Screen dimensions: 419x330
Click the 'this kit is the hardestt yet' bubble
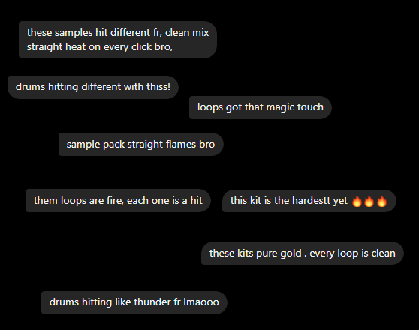tap(309, 201)
